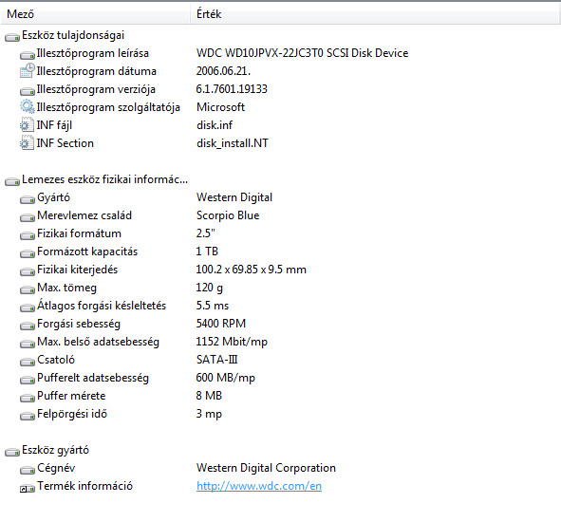Select the Illesztőprogram dátuma row label
Viewport: 561px width, 522px height.
97,71
